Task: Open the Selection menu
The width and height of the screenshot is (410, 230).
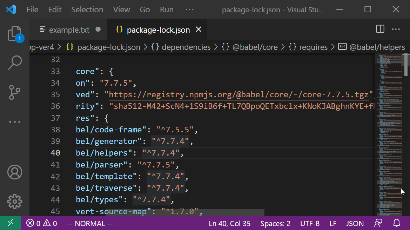Action: [x=87, y=10]
